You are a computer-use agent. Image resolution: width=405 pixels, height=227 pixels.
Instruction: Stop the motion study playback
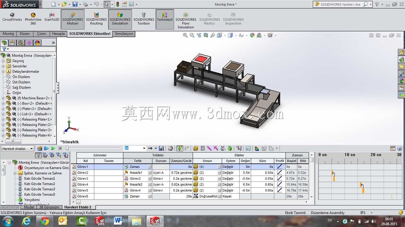[x=60, y=148]
